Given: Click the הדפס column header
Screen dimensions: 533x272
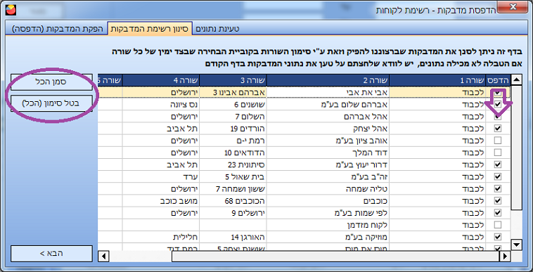Looking at the screenshot, I should tap(498, 81).
